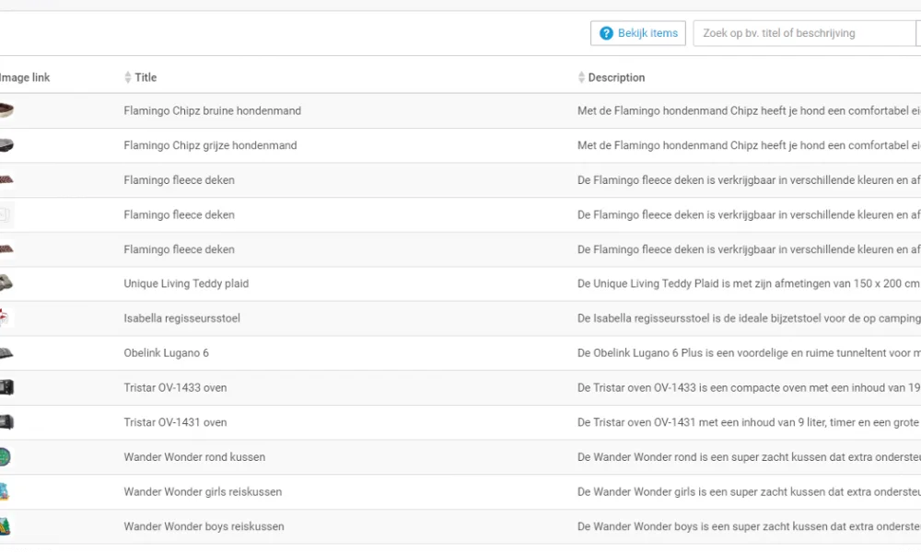Click the help question mark icon in Bekijk items
The height and width of the screenshot is (552, 921).
606,33
